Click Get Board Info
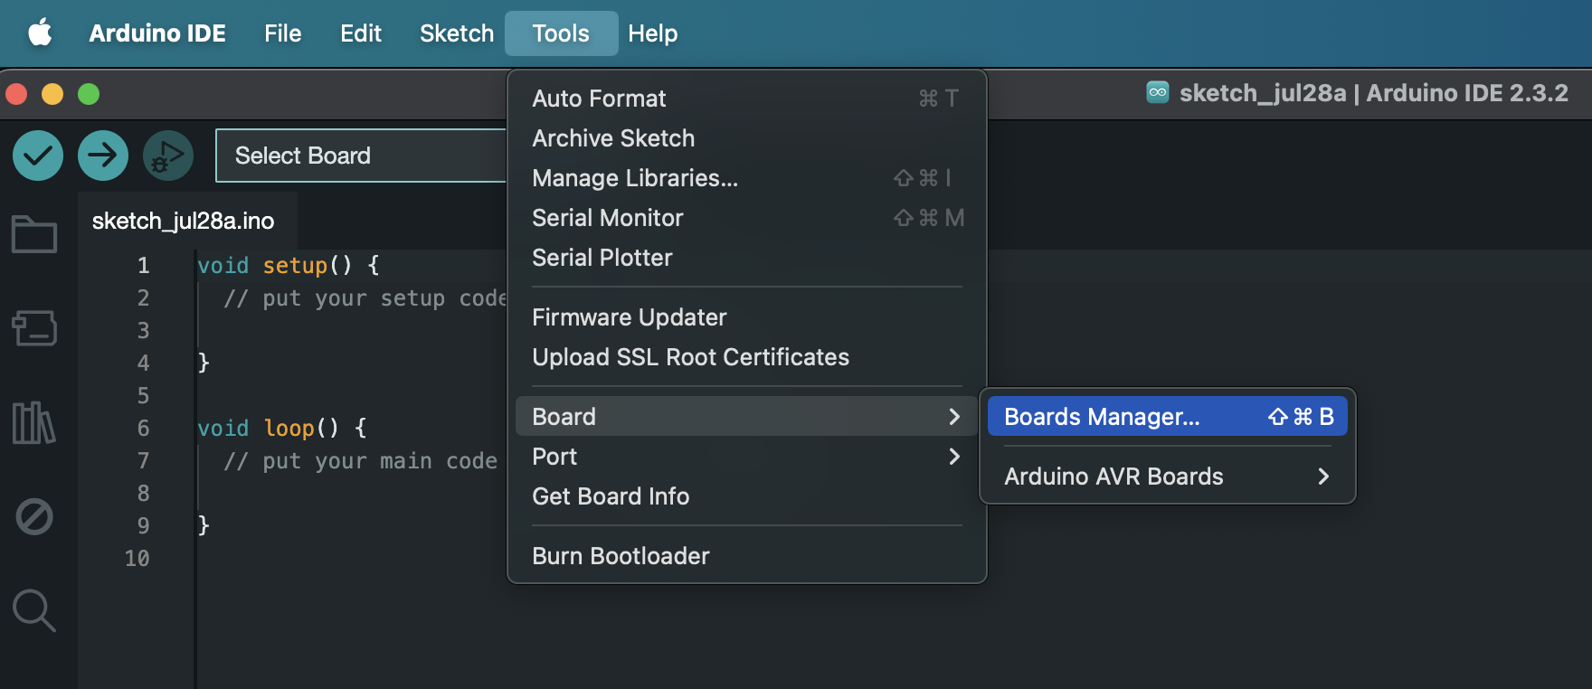The image size is (1592, 689). [746, 496]
